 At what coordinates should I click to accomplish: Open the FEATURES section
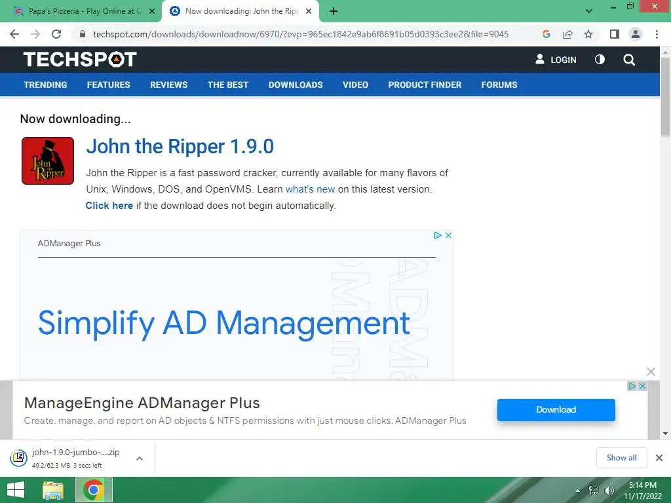click(x=108, y=84)
